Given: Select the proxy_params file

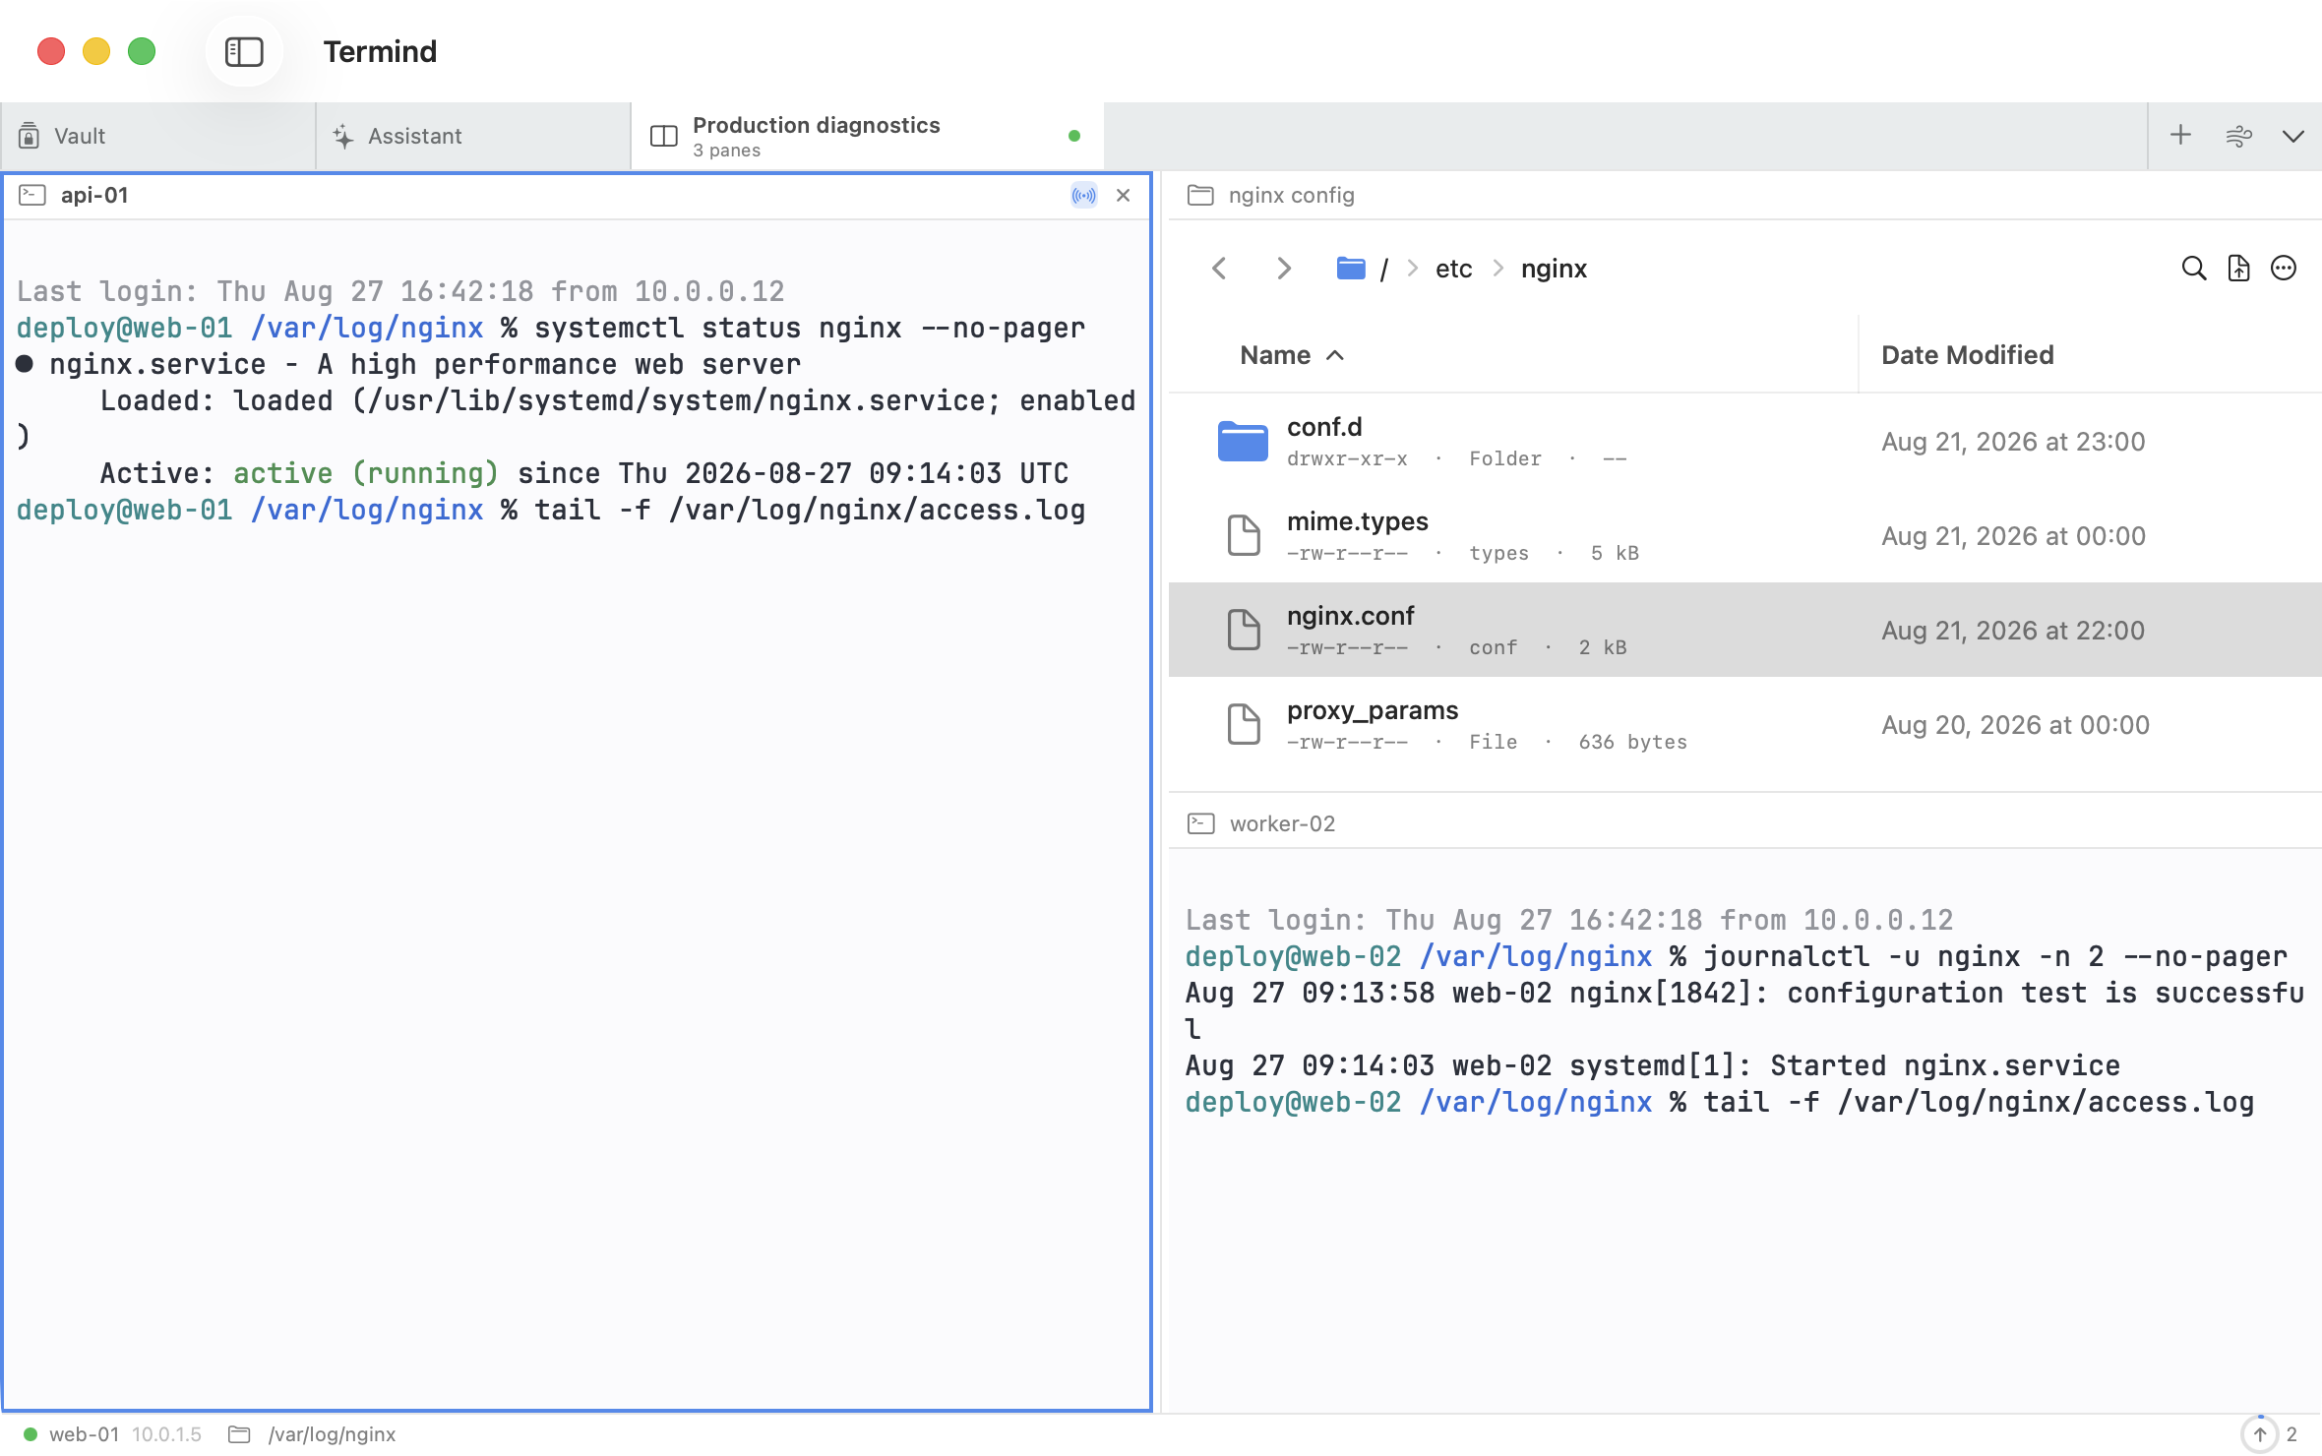Looking at the screenshot, I should pyautogui.click(x=1744, y=725).
